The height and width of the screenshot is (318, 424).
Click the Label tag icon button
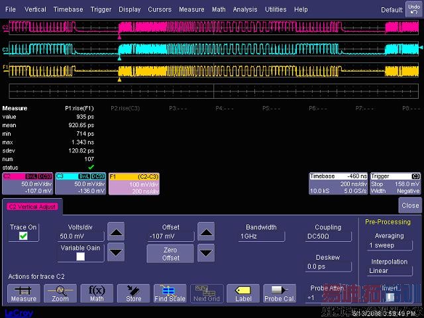pos(242,293)
